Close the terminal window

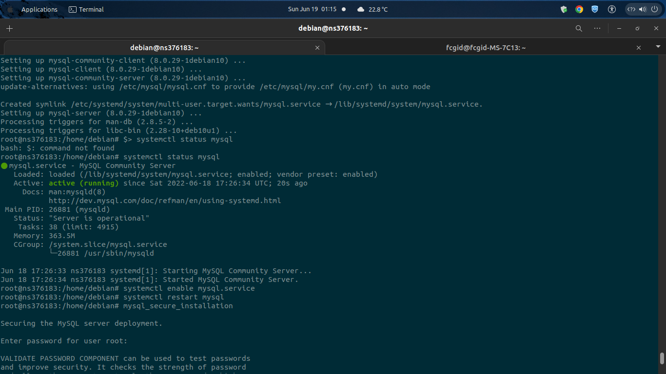coord(656,28)
